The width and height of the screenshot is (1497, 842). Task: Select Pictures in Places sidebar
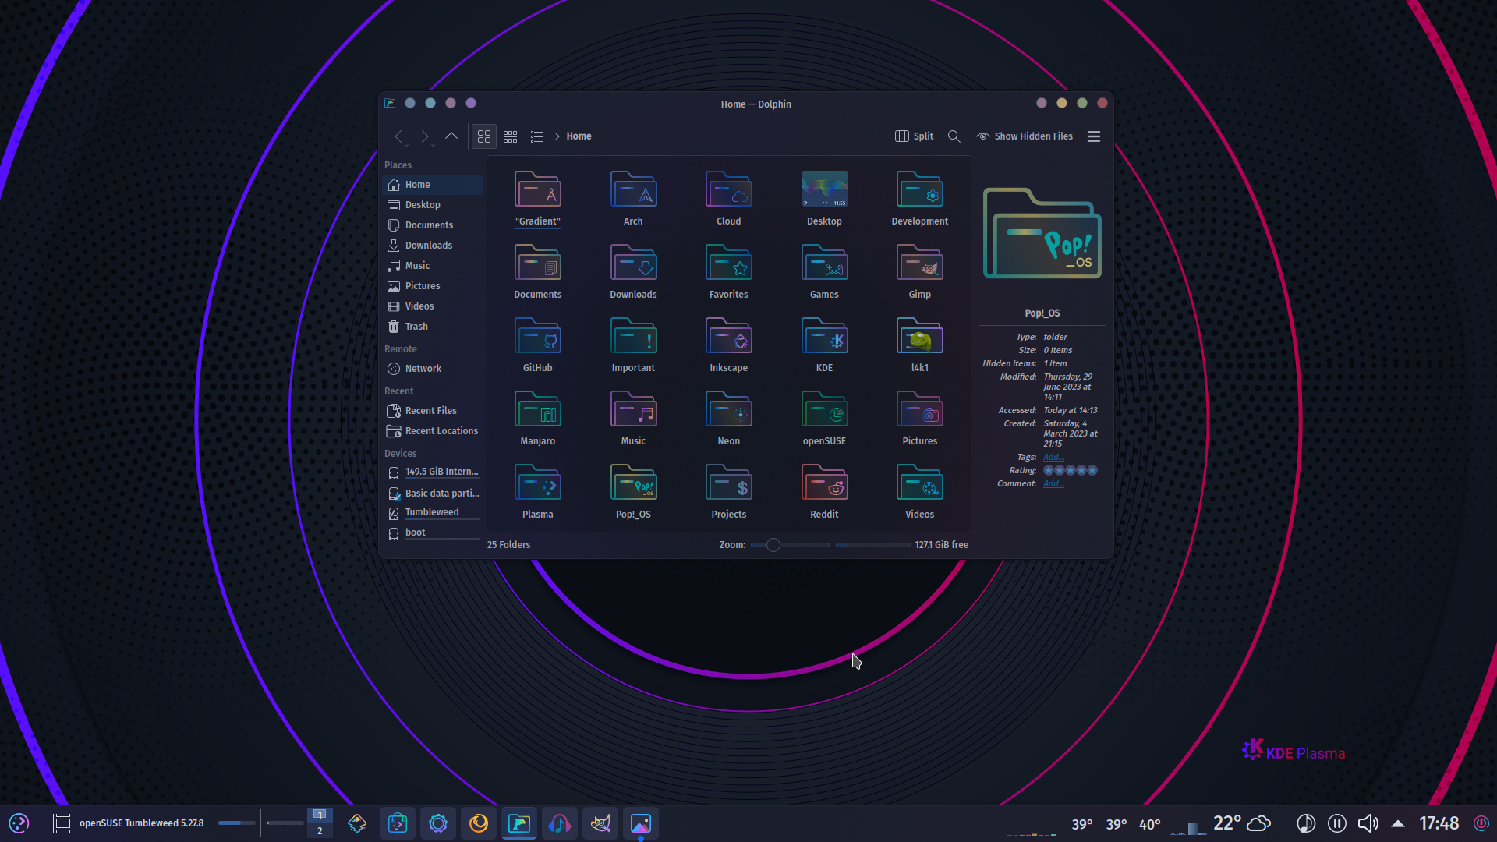[434, 286]
